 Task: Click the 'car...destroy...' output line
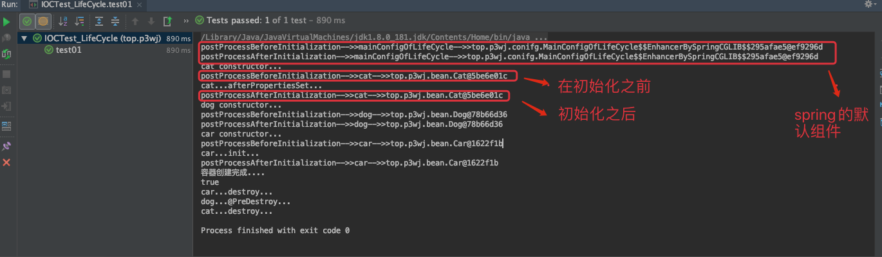pos(237,192)
